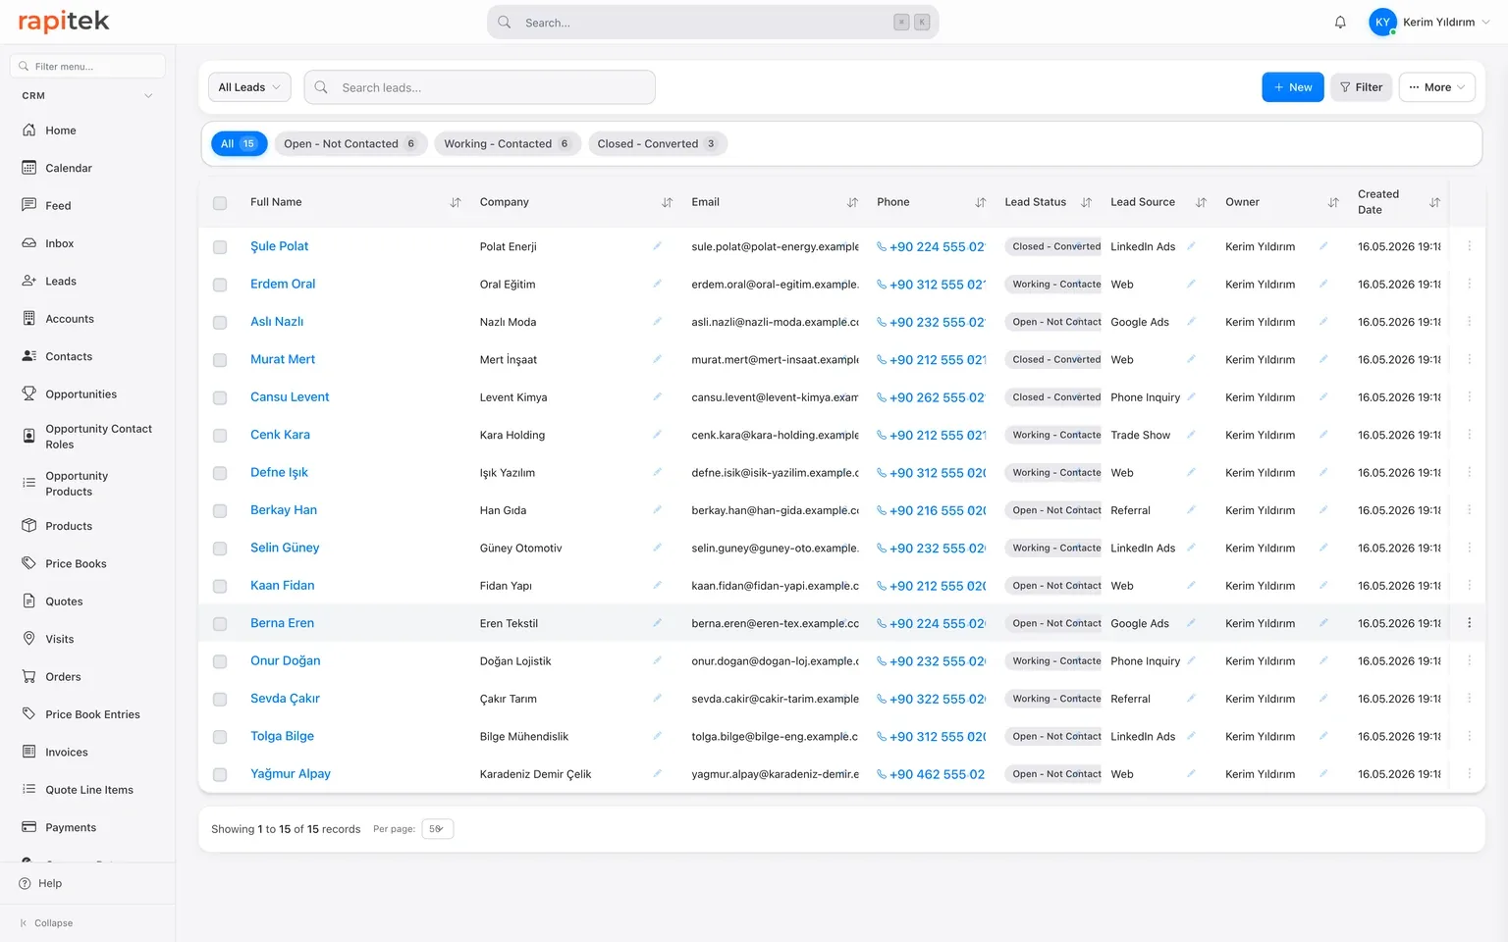The width and height of the screenshot is (1508, 942).
Task: Open the More actions dropdown
Action: click(x=1437, y=87)
